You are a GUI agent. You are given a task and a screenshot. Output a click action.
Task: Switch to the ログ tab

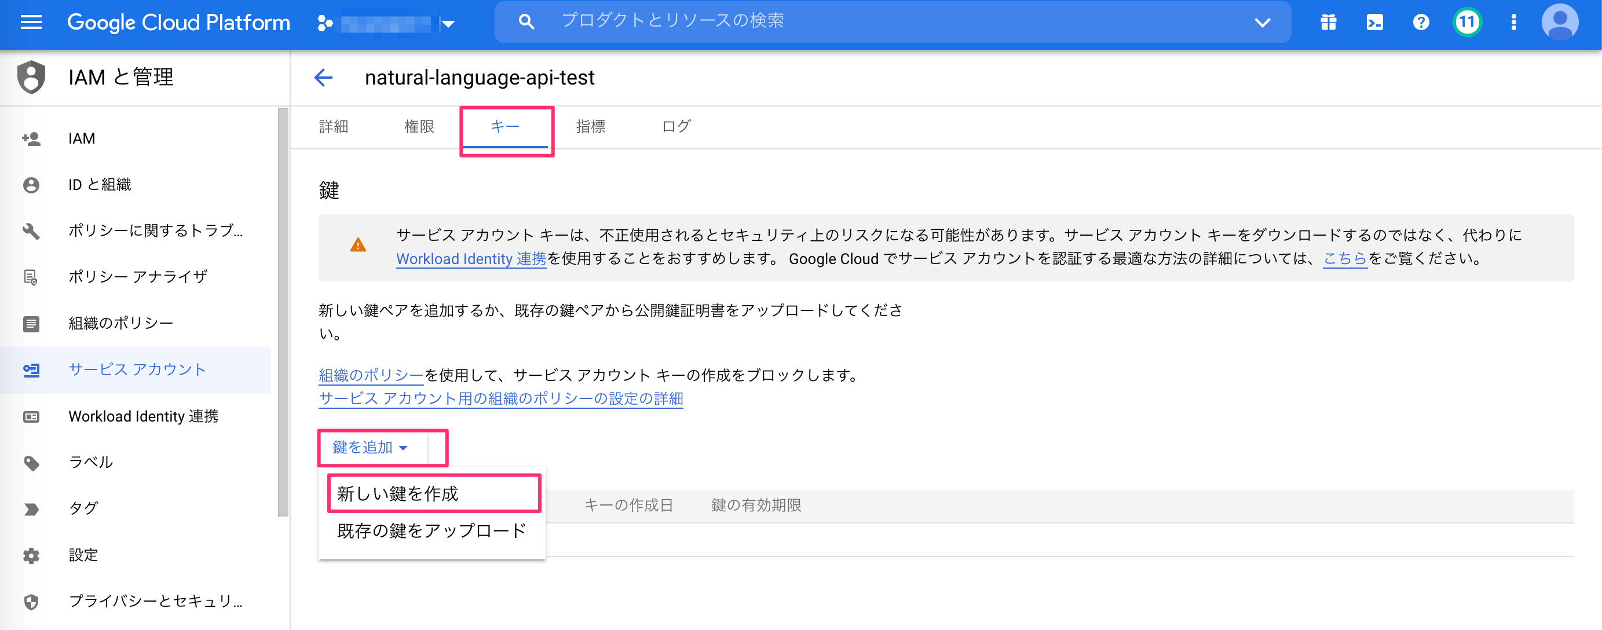676,127
